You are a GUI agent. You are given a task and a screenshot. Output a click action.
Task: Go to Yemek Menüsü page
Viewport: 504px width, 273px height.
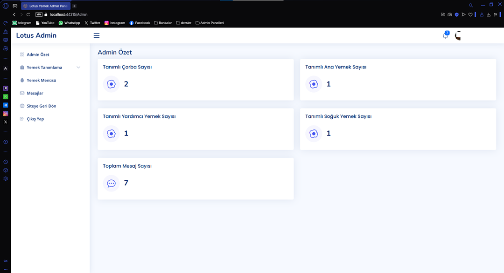[41, 80]
